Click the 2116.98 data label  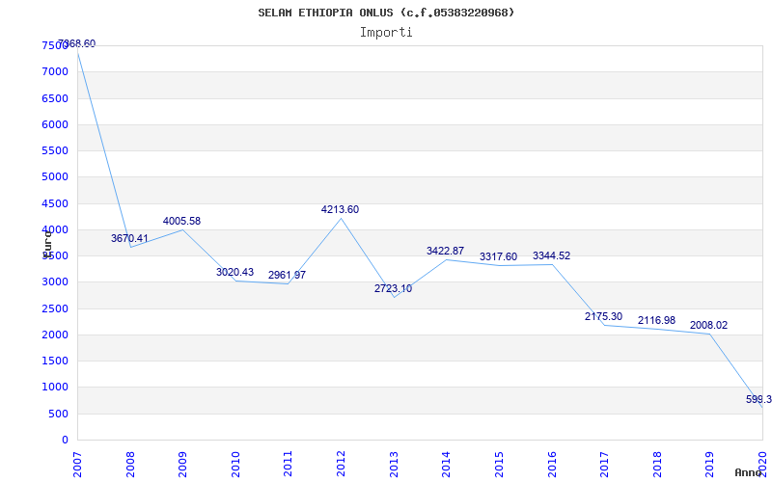point(657,321)
